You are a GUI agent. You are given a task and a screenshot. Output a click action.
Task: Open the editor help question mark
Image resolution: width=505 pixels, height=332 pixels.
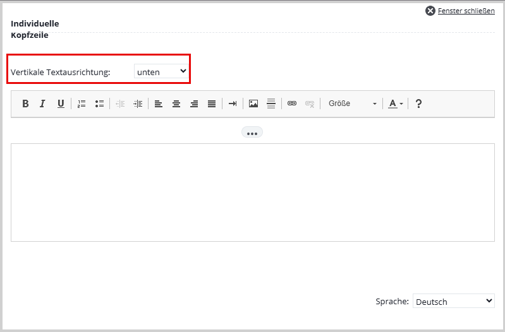[x=418, y=104]
